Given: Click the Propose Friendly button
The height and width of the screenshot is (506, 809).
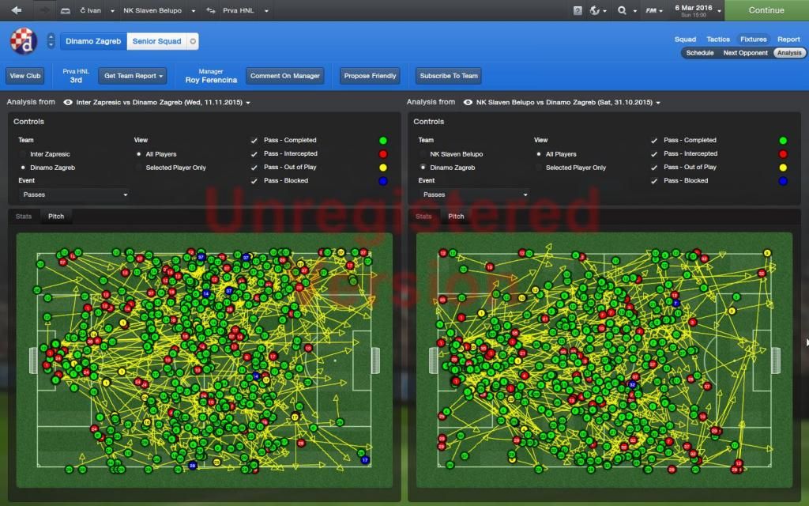Looking at the screenshot, I should [x=370, y=76].
